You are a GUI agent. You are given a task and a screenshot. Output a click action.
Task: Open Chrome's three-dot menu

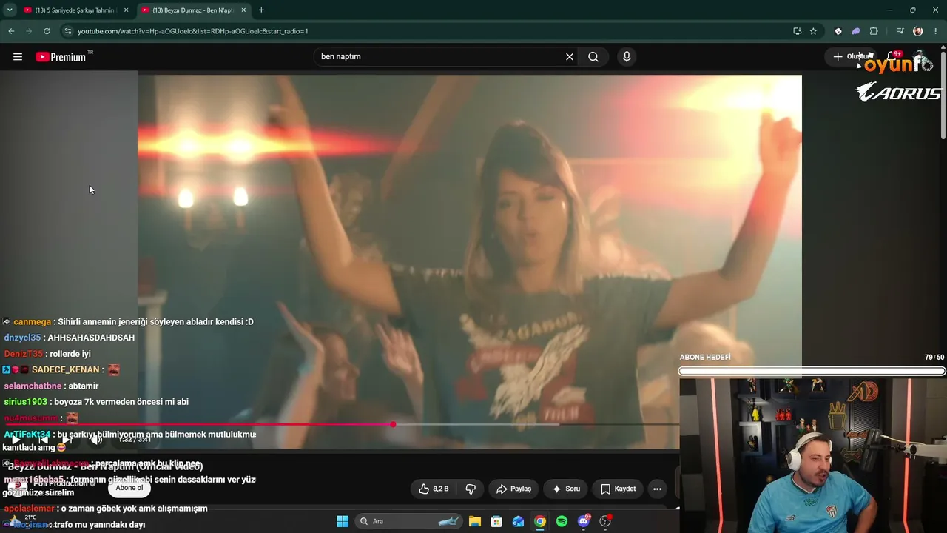(936, 31)
